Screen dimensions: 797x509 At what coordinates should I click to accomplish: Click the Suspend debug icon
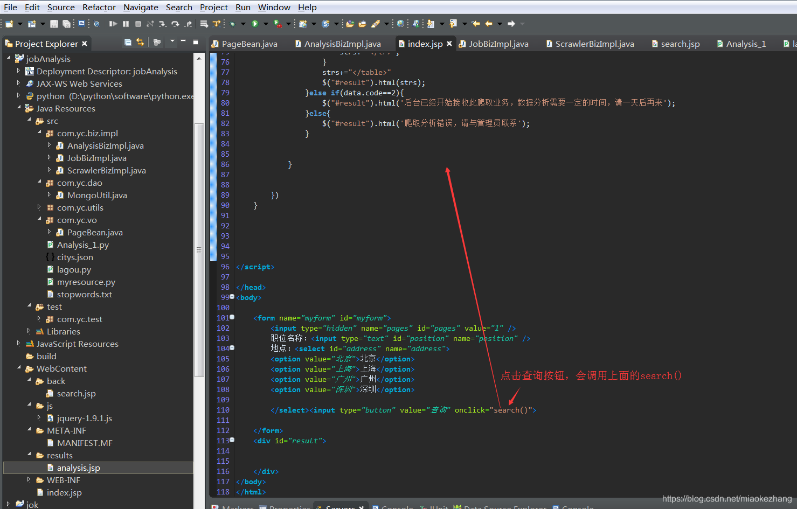coord(126,24)
